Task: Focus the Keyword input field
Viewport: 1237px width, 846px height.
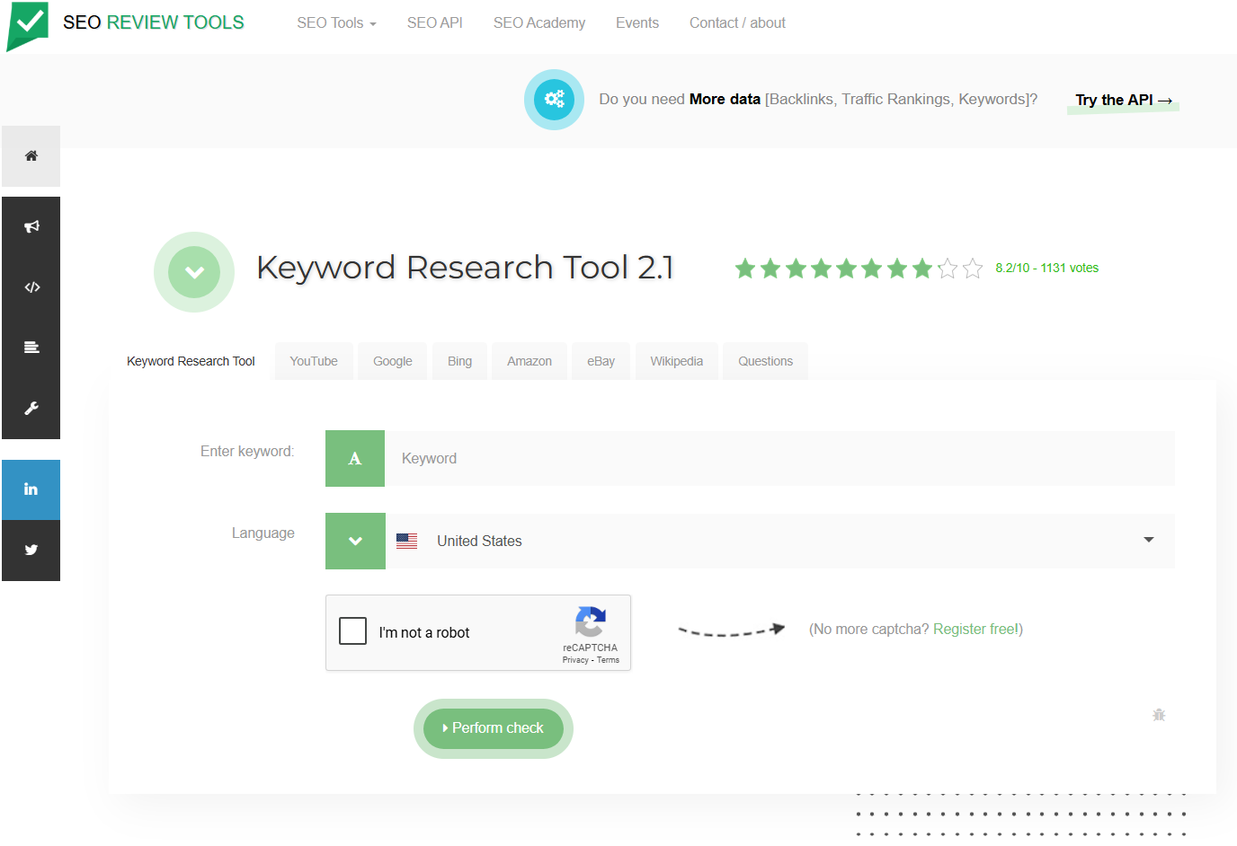Action: pos(779,458)
